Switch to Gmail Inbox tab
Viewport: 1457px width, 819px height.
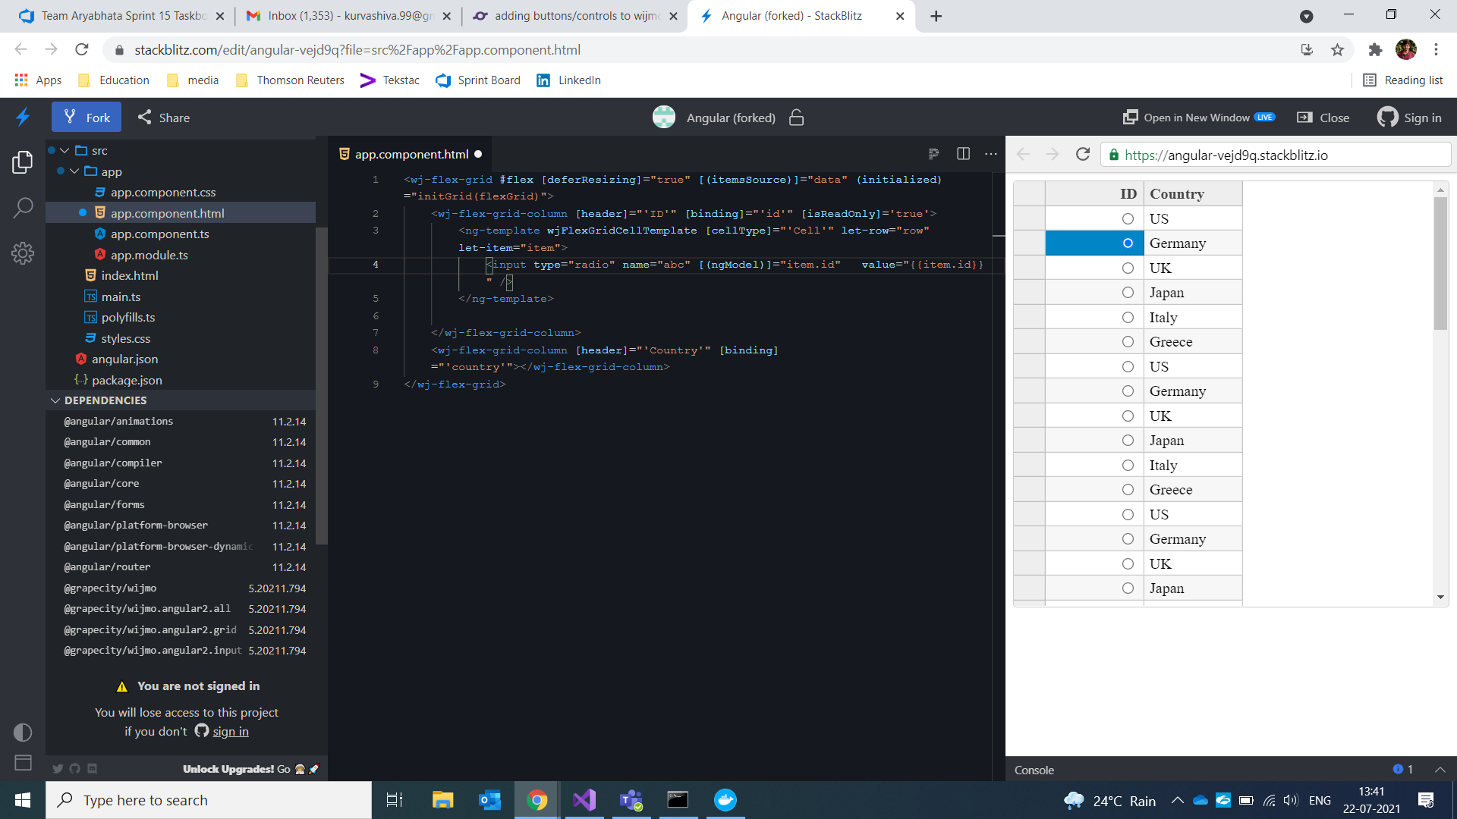coord(348,16)
